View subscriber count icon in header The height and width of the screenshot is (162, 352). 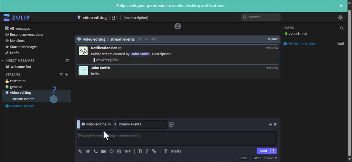point(115,18)
